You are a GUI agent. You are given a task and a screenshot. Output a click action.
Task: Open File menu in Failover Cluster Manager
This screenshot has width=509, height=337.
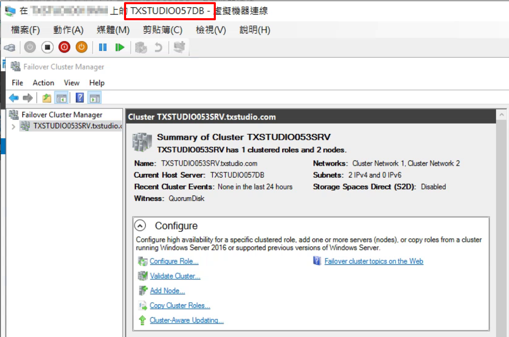point(17,83)
